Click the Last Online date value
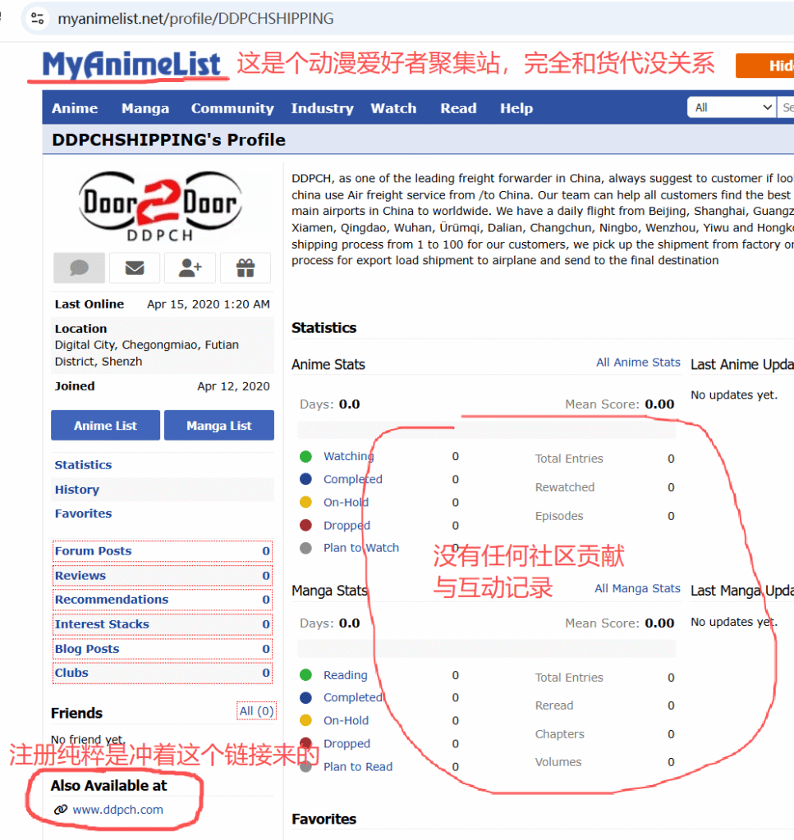794x840 pixels. (209, 304)
